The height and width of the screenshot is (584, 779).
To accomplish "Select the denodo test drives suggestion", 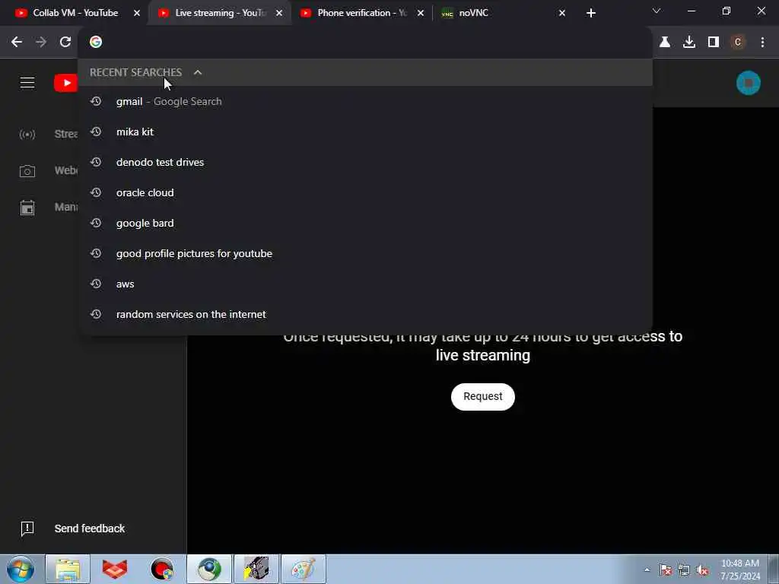I will tap(365, 162).
